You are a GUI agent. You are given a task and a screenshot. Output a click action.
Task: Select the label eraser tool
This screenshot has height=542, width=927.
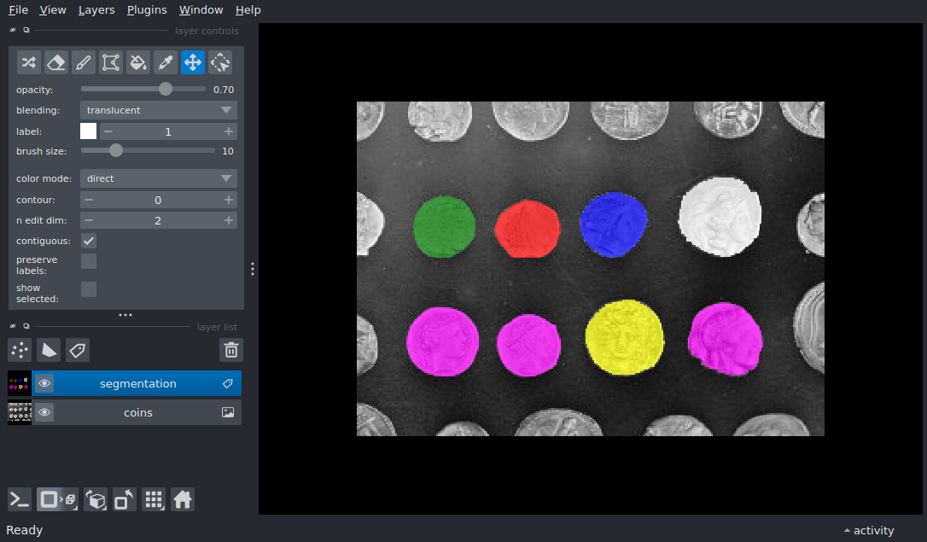tap(56, 62)
